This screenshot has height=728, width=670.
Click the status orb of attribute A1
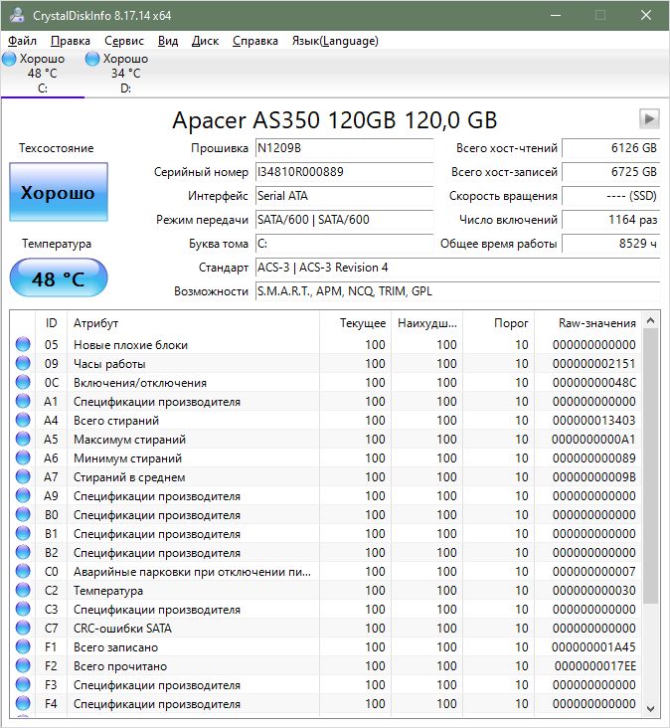point(23,401)
